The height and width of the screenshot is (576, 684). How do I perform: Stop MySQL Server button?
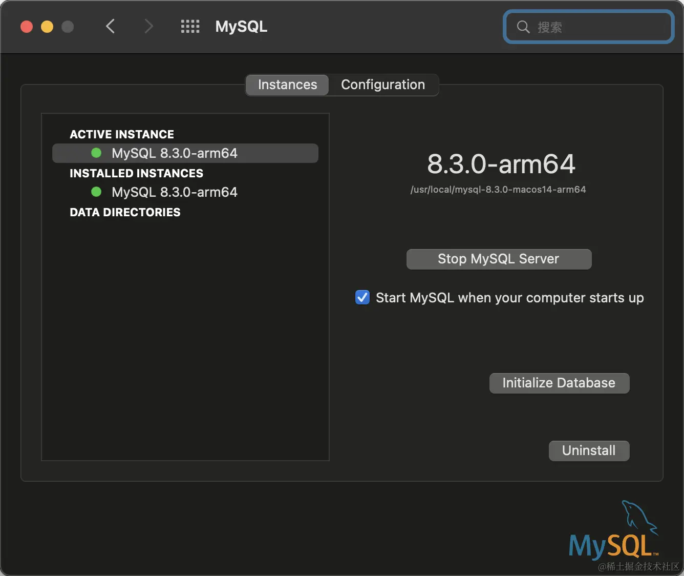pyautogui.click(x=499, y=259)
